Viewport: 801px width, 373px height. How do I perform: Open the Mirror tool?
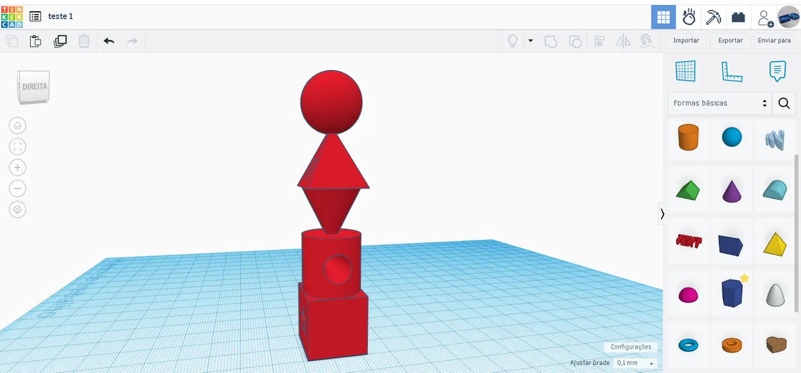pyautogui.click(x=622, y=41)
